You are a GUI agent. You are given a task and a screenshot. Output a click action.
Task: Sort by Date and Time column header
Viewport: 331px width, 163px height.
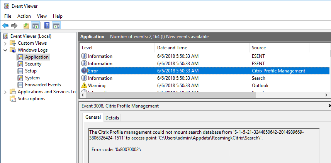click(202, 48)
